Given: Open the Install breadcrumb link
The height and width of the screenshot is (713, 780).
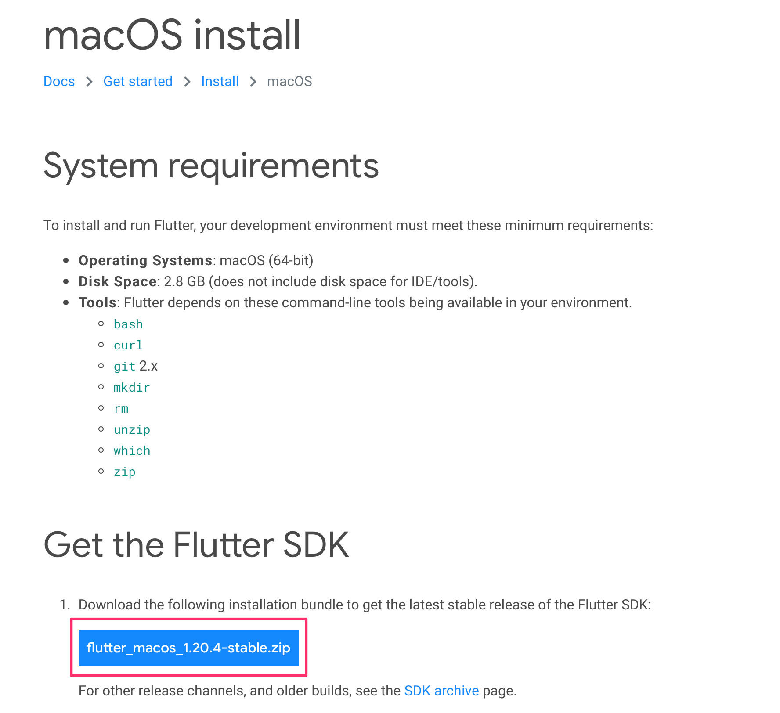Looking at the screenshot, I should [220, 81].
